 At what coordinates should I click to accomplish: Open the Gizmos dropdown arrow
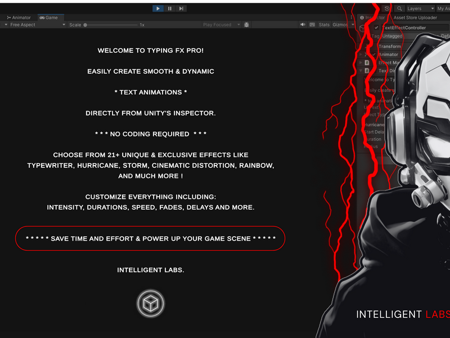[x=353, y=25]
